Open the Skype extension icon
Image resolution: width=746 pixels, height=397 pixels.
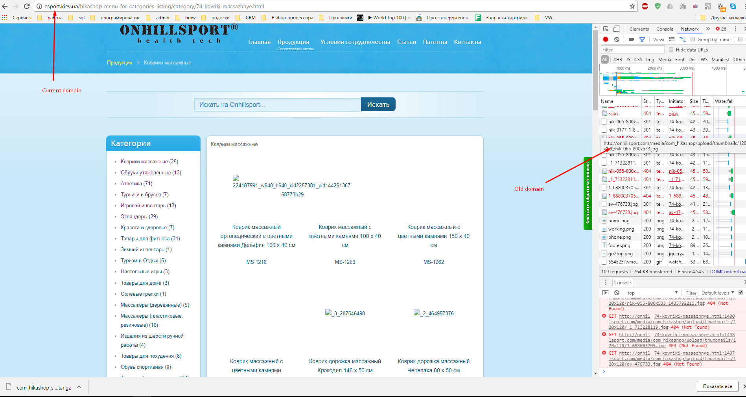(x=733, y=6)
